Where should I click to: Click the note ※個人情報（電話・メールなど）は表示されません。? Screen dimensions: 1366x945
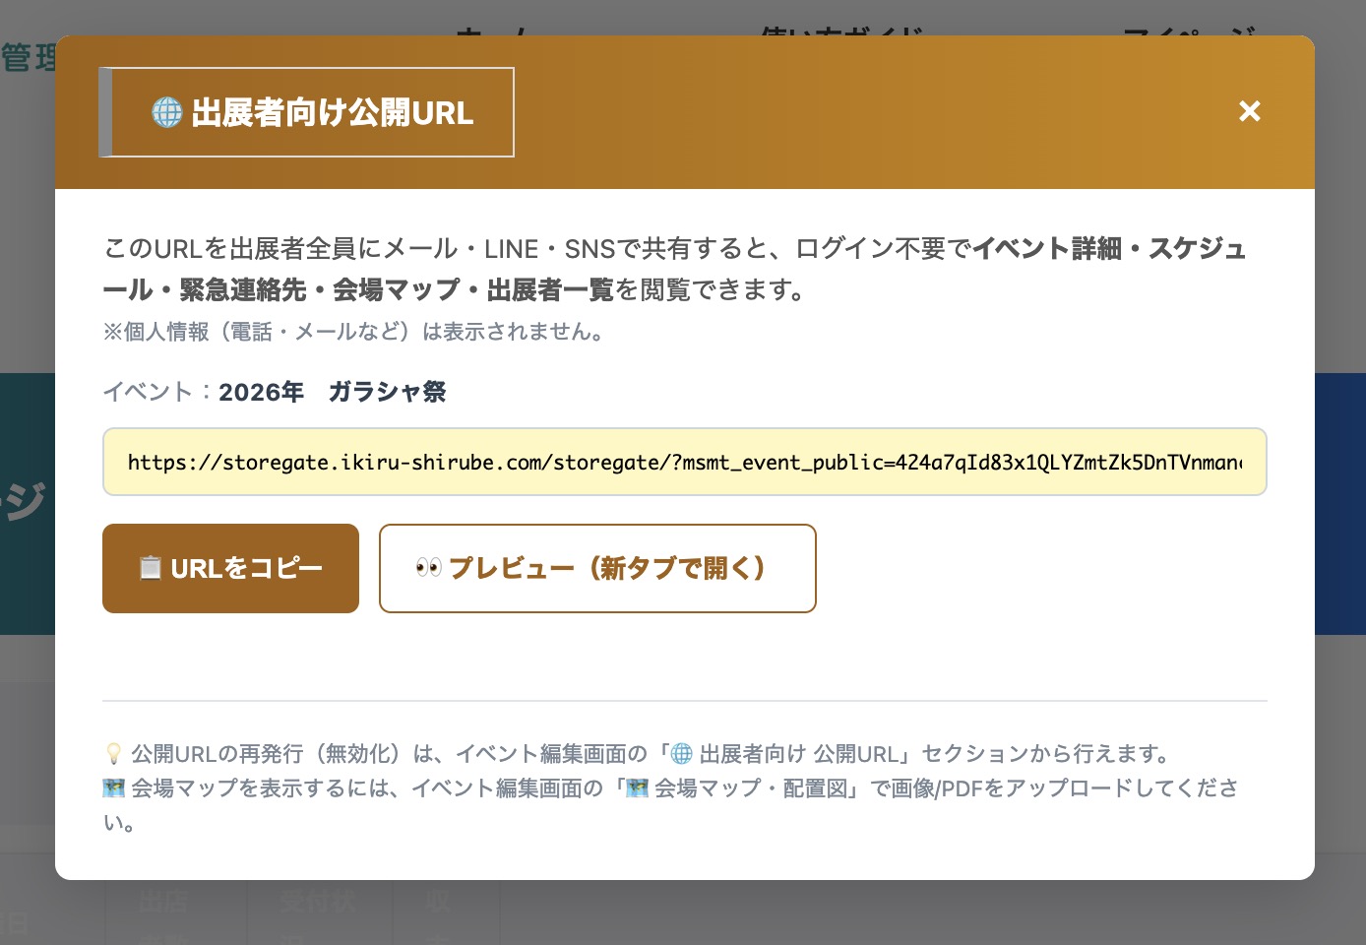coord(356,332)
